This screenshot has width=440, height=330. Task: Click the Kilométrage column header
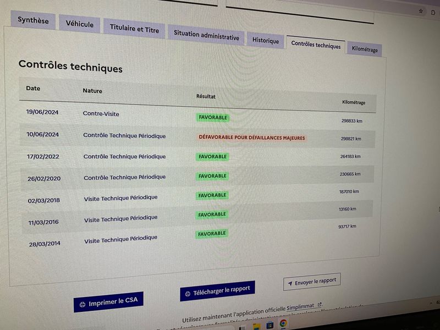click(354, 102)
